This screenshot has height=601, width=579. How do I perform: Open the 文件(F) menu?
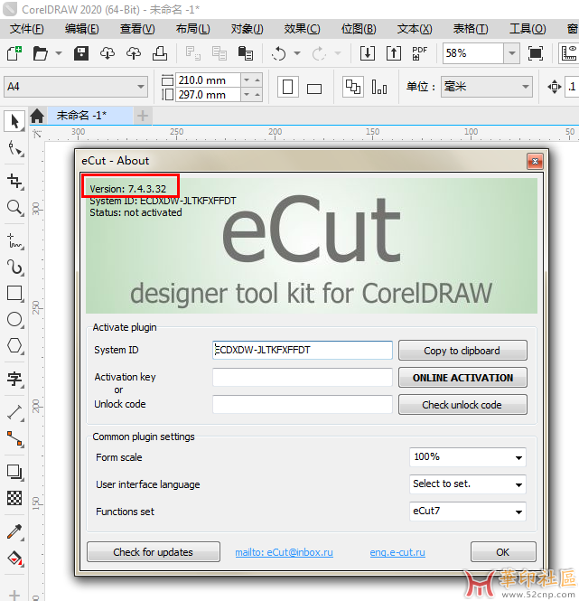click(x=26, y=29)
